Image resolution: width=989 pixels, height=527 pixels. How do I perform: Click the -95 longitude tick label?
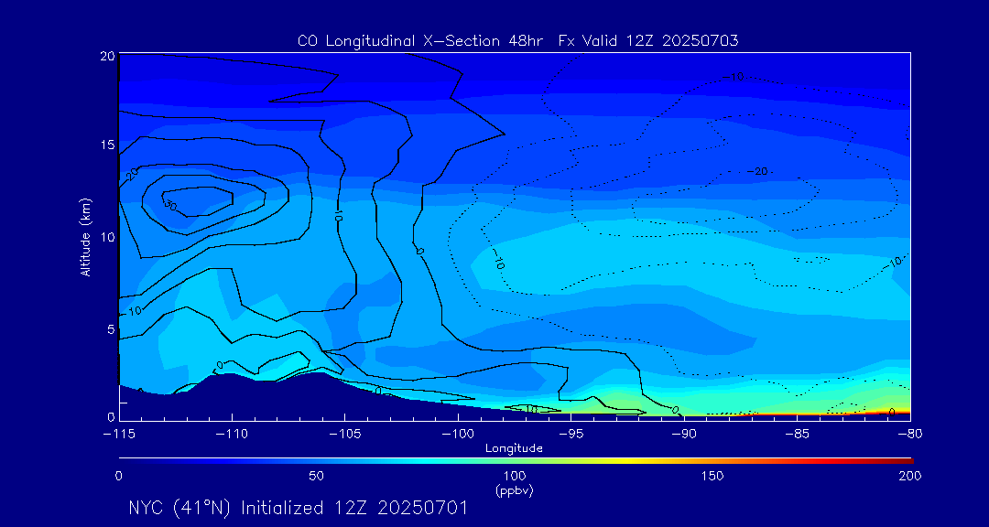[x=571, y=435]
